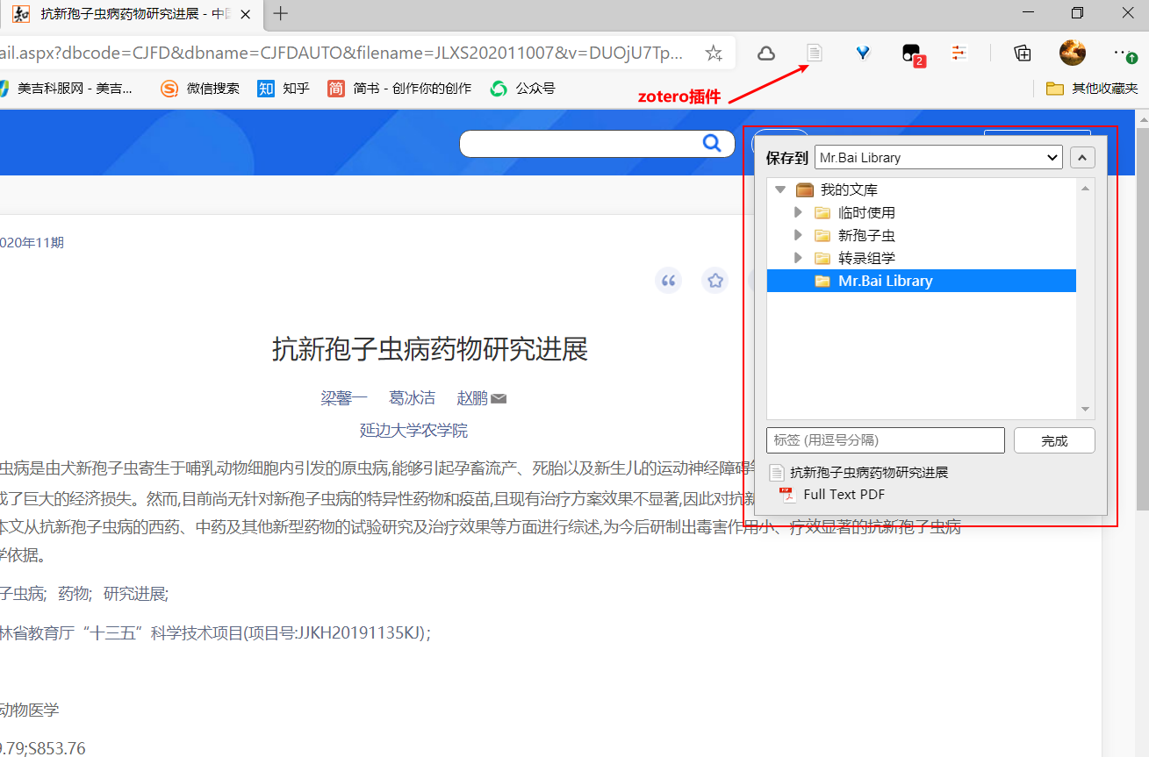
Task: Click the email icon next to 赵鹏
Action: tap(499, 399)
